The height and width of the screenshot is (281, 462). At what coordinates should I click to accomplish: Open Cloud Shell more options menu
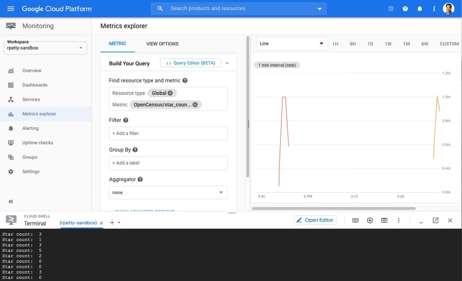[399, 220]
